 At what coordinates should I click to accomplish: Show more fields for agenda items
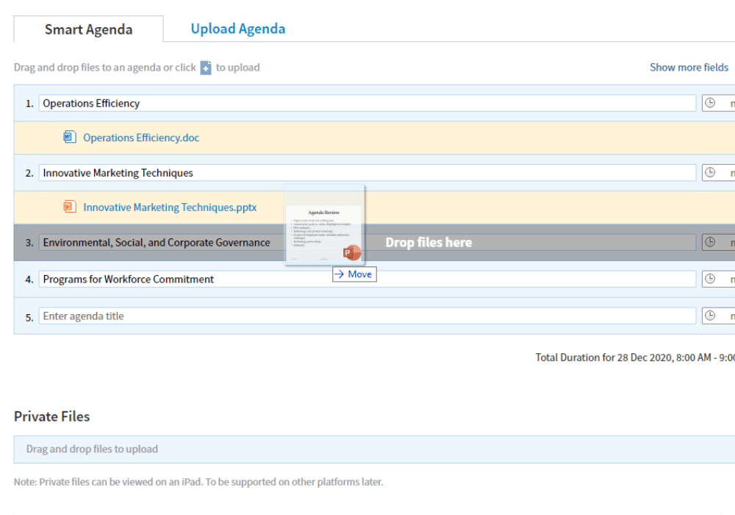[x=689, y=67]
